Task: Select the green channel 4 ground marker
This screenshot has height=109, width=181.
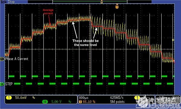Action: tap(2, 84)
